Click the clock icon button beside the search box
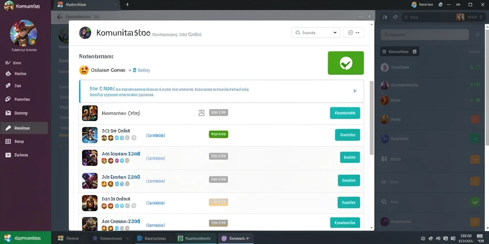The width and height of the screenshot is (489, 244). pos(353,33)
